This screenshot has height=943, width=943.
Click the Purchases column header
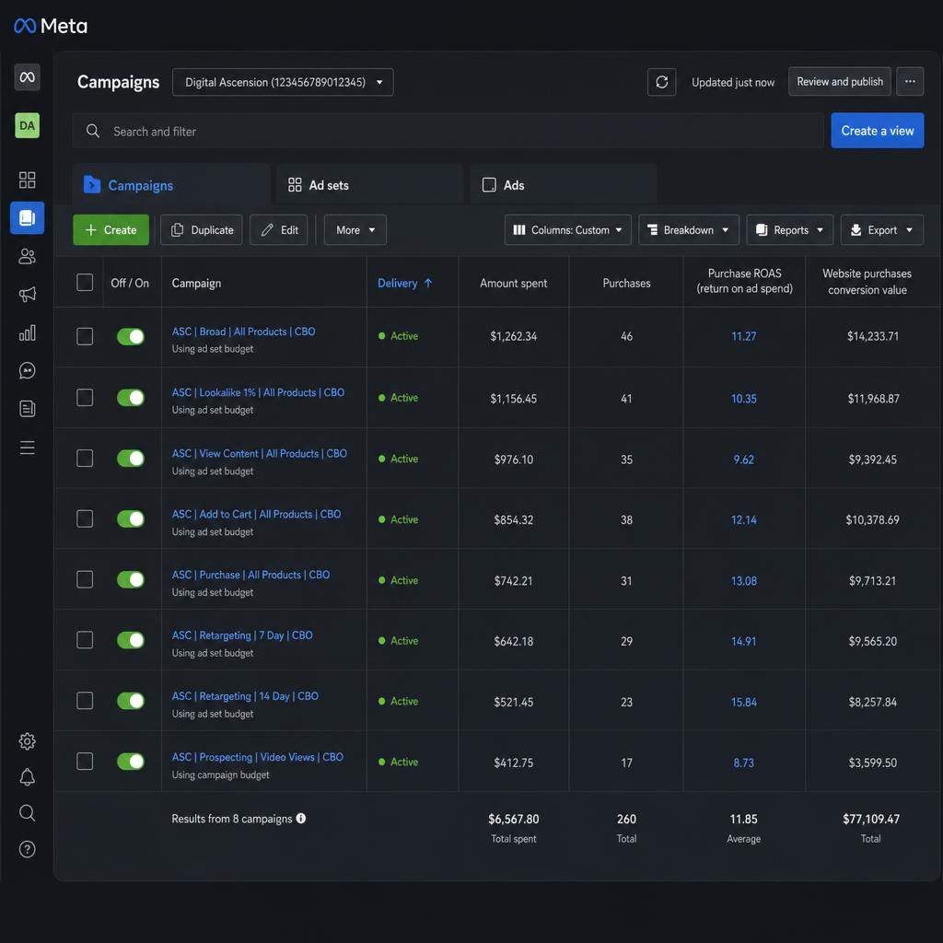626,283
